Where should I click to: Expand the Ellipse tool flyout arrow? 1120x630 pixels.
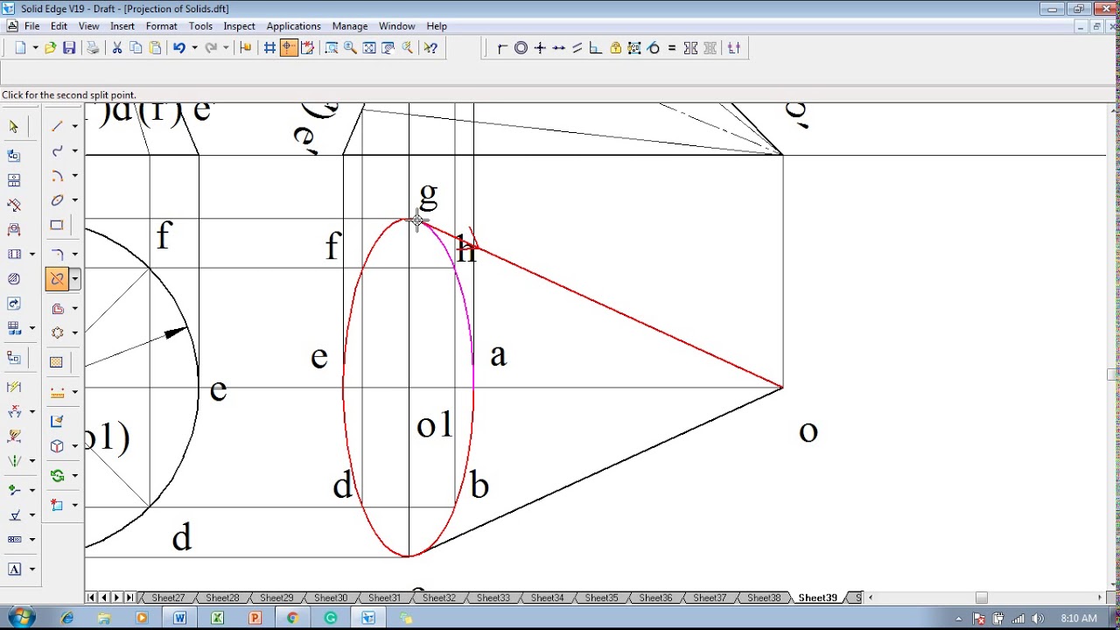74,200
